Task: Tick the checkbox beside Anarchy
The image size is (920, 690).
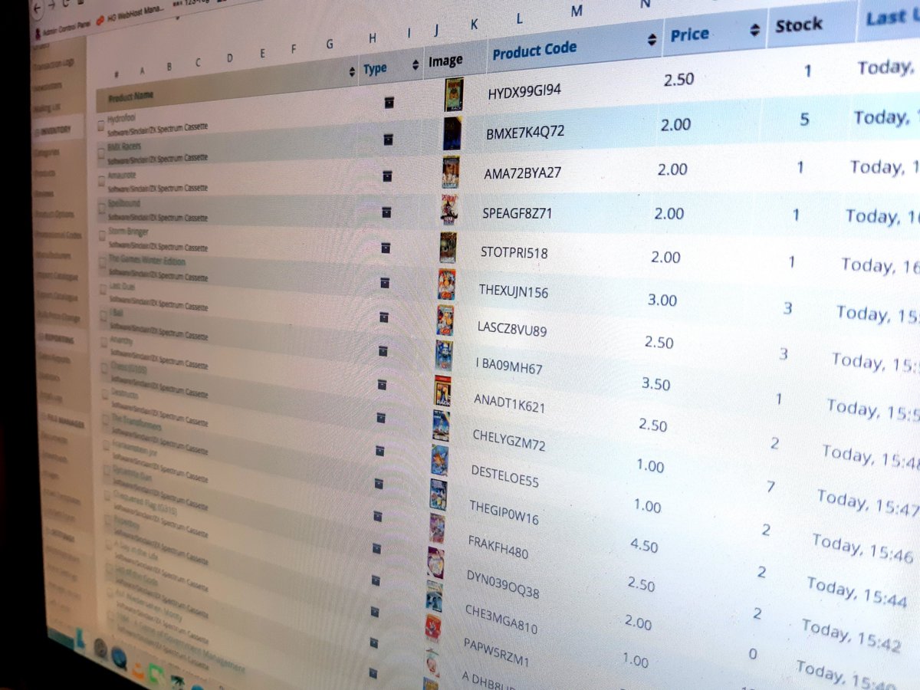Action: [105, 341]
